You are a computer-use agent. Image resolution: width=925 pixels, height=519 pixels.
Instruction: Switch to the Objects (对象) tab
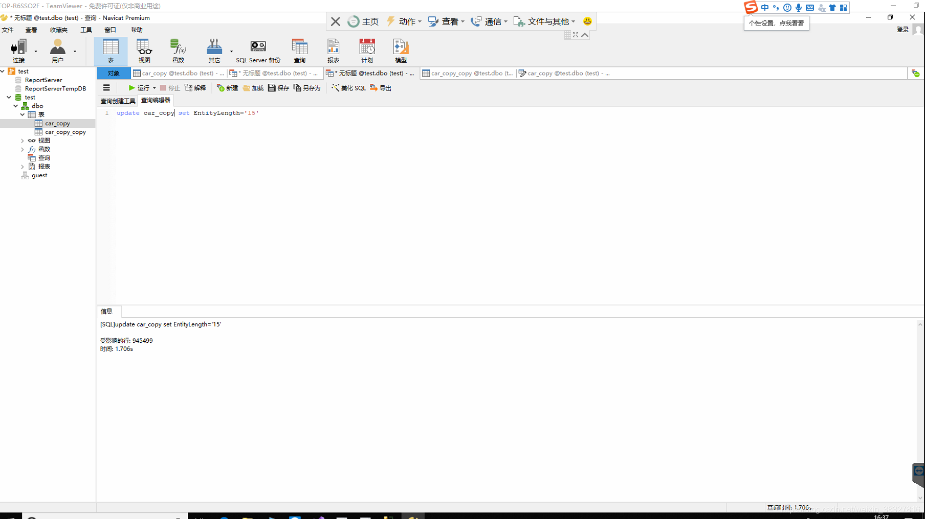(114, 74)
